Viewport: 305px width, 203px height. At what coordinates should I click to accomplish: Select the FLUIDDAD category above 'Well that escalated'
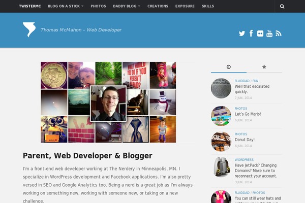pos(242,81)
